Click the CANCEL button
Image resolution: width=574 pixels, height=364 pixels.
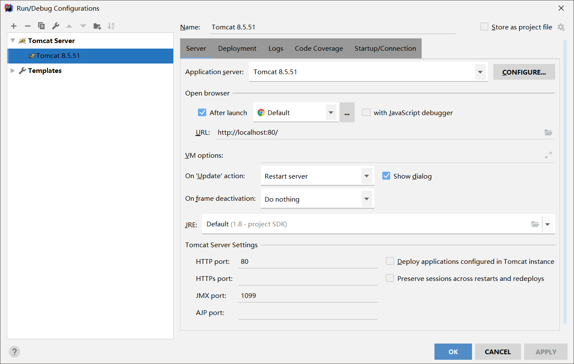498,352
